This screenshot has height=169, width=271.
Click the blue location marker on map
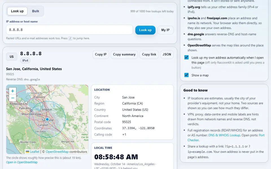point(47,119)
